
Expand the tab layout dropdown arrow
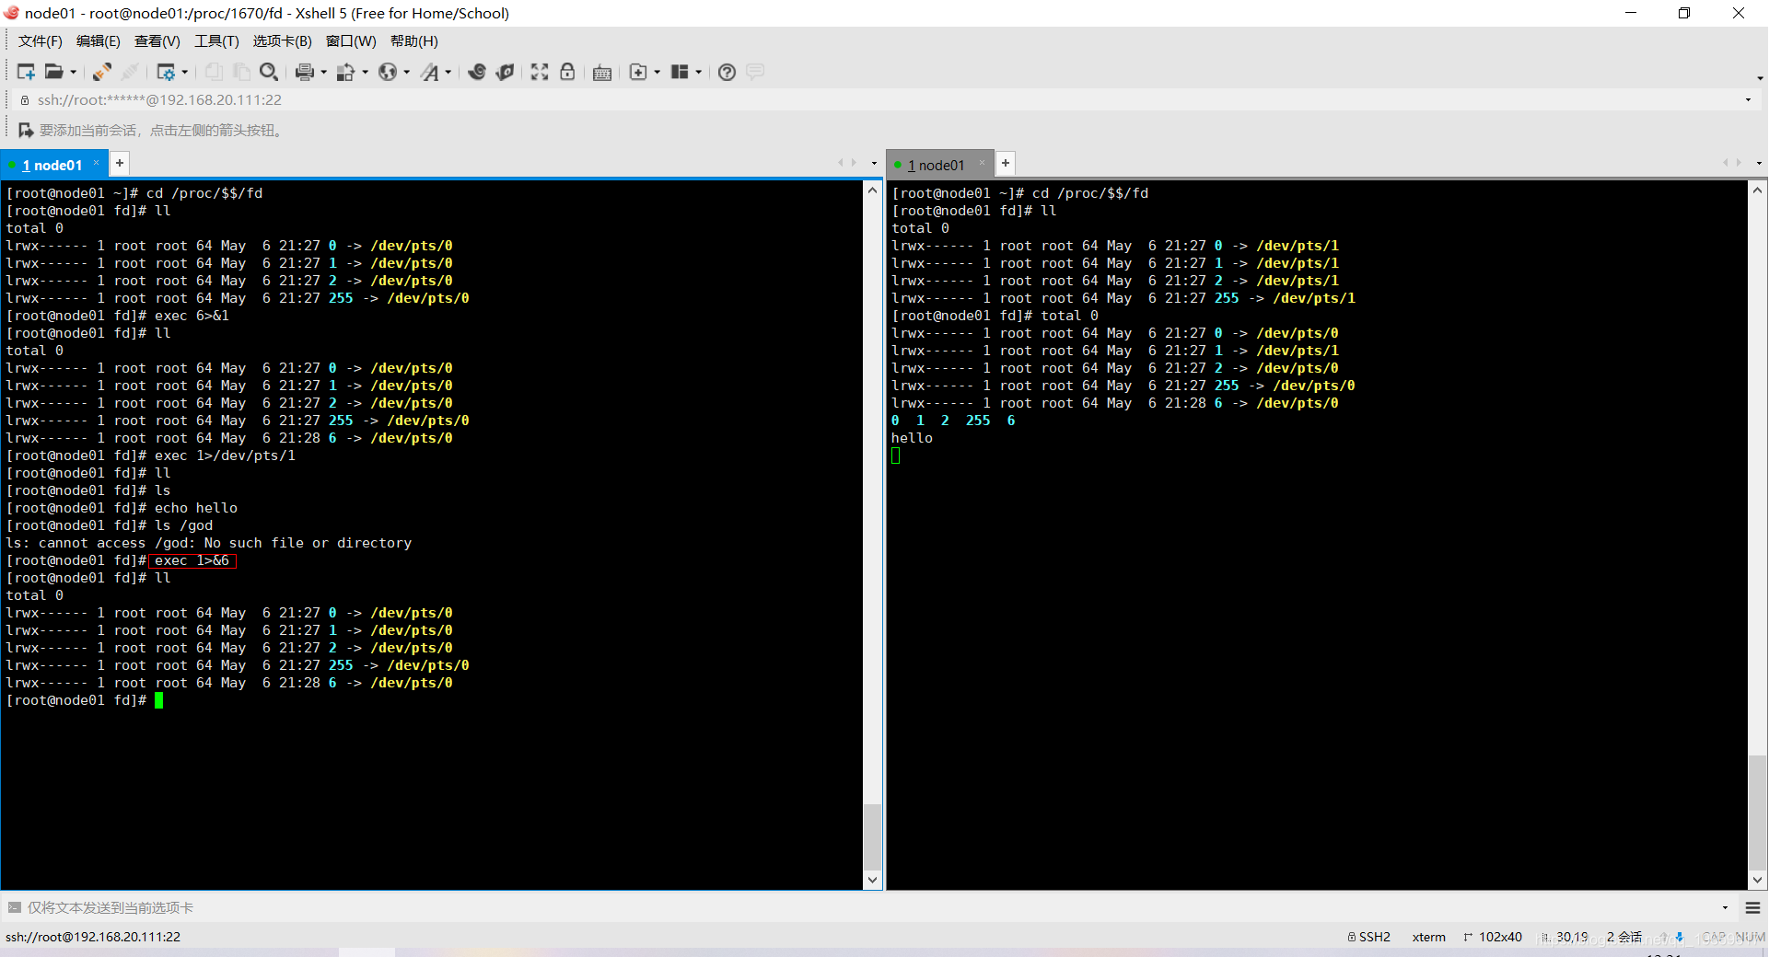coord(699,72)
